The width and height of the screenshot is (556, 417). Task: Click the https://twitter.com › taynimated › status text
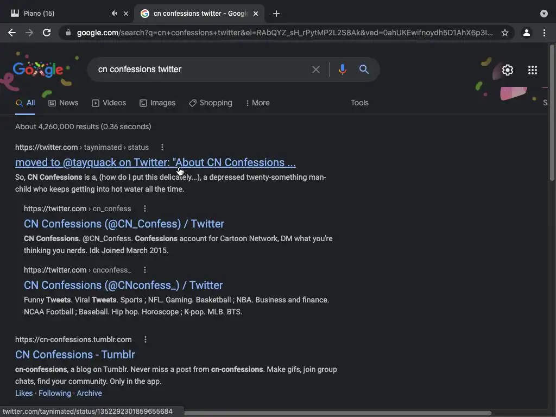(x=82, y=147)
